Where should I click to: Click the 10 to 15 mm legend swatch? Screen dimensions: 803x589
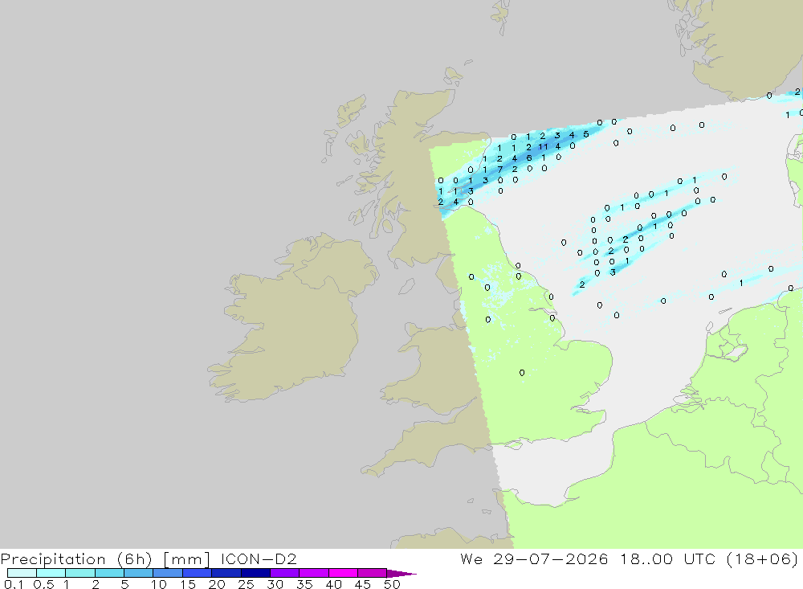(x=168, y=573)
